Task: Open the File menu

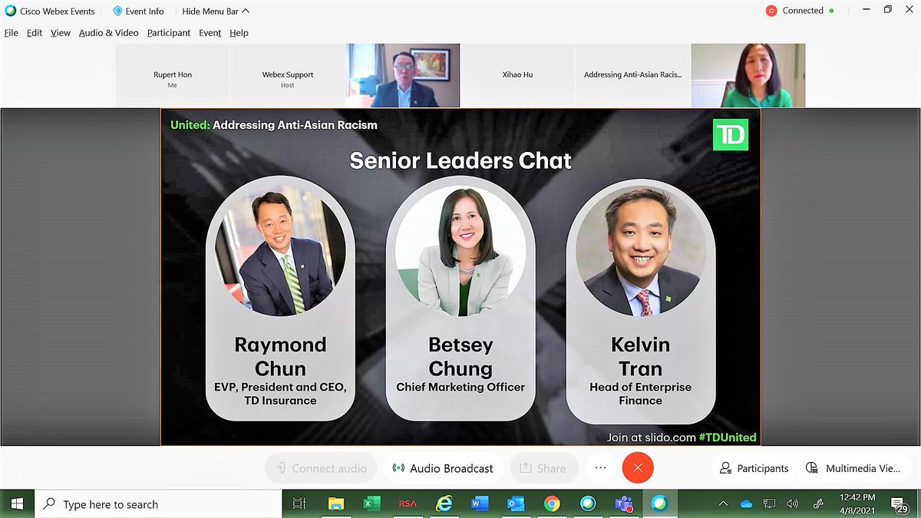Action: click(11, 33)
